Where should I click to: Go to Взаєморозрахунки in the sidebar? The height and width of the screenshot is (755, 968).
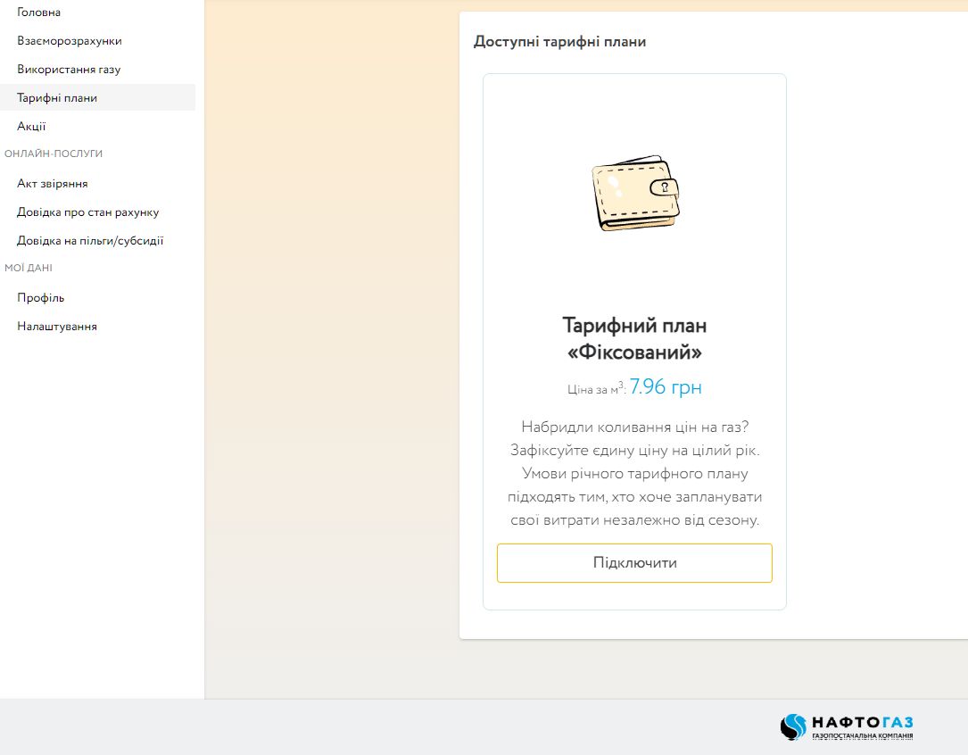point(70,41)
